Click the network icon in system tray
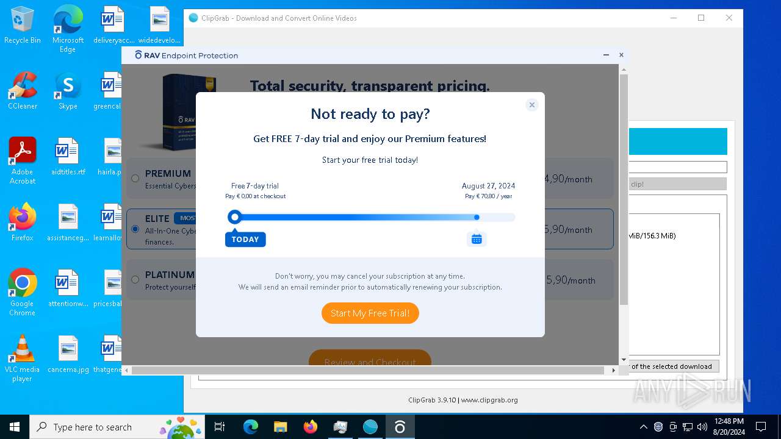Viewport: 781px width, 439px height. pyautogui.click(x=688, y=427)
